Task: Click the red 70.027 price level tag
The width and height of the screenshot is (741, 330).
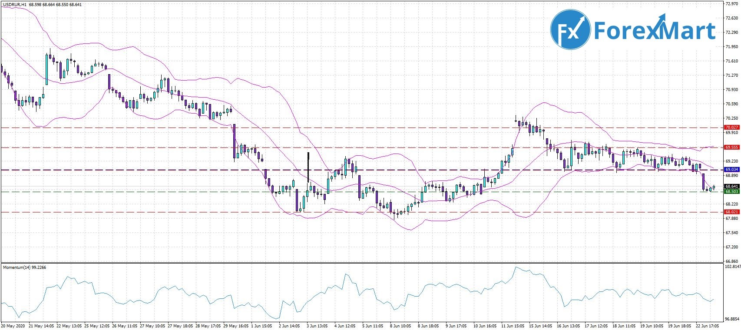Action: (731, 127)
